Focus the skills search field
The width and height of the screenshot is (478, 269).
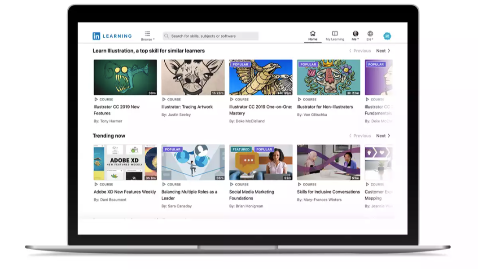[210, 36]
